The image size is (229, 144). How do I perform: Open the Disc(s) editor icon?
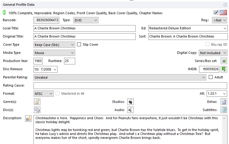pos(37,110)
